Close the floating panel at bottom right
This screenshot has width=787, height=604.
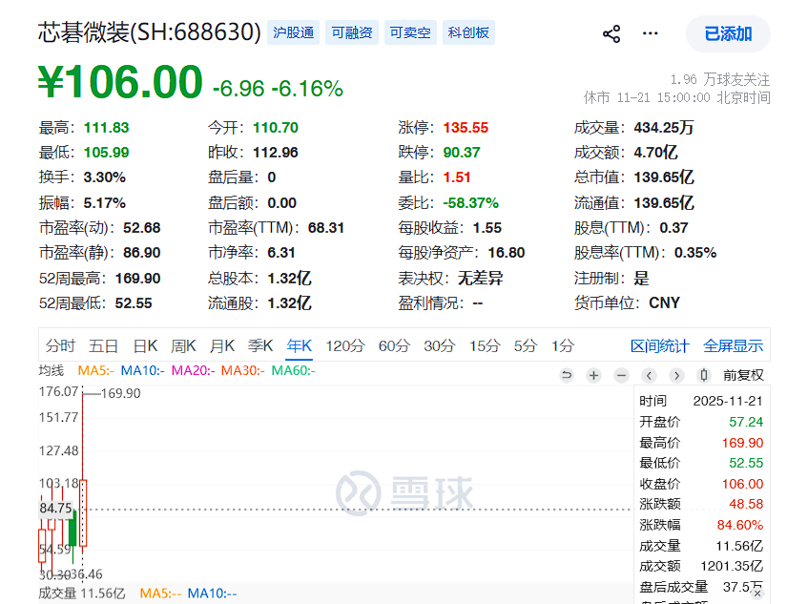pos(757,594)
